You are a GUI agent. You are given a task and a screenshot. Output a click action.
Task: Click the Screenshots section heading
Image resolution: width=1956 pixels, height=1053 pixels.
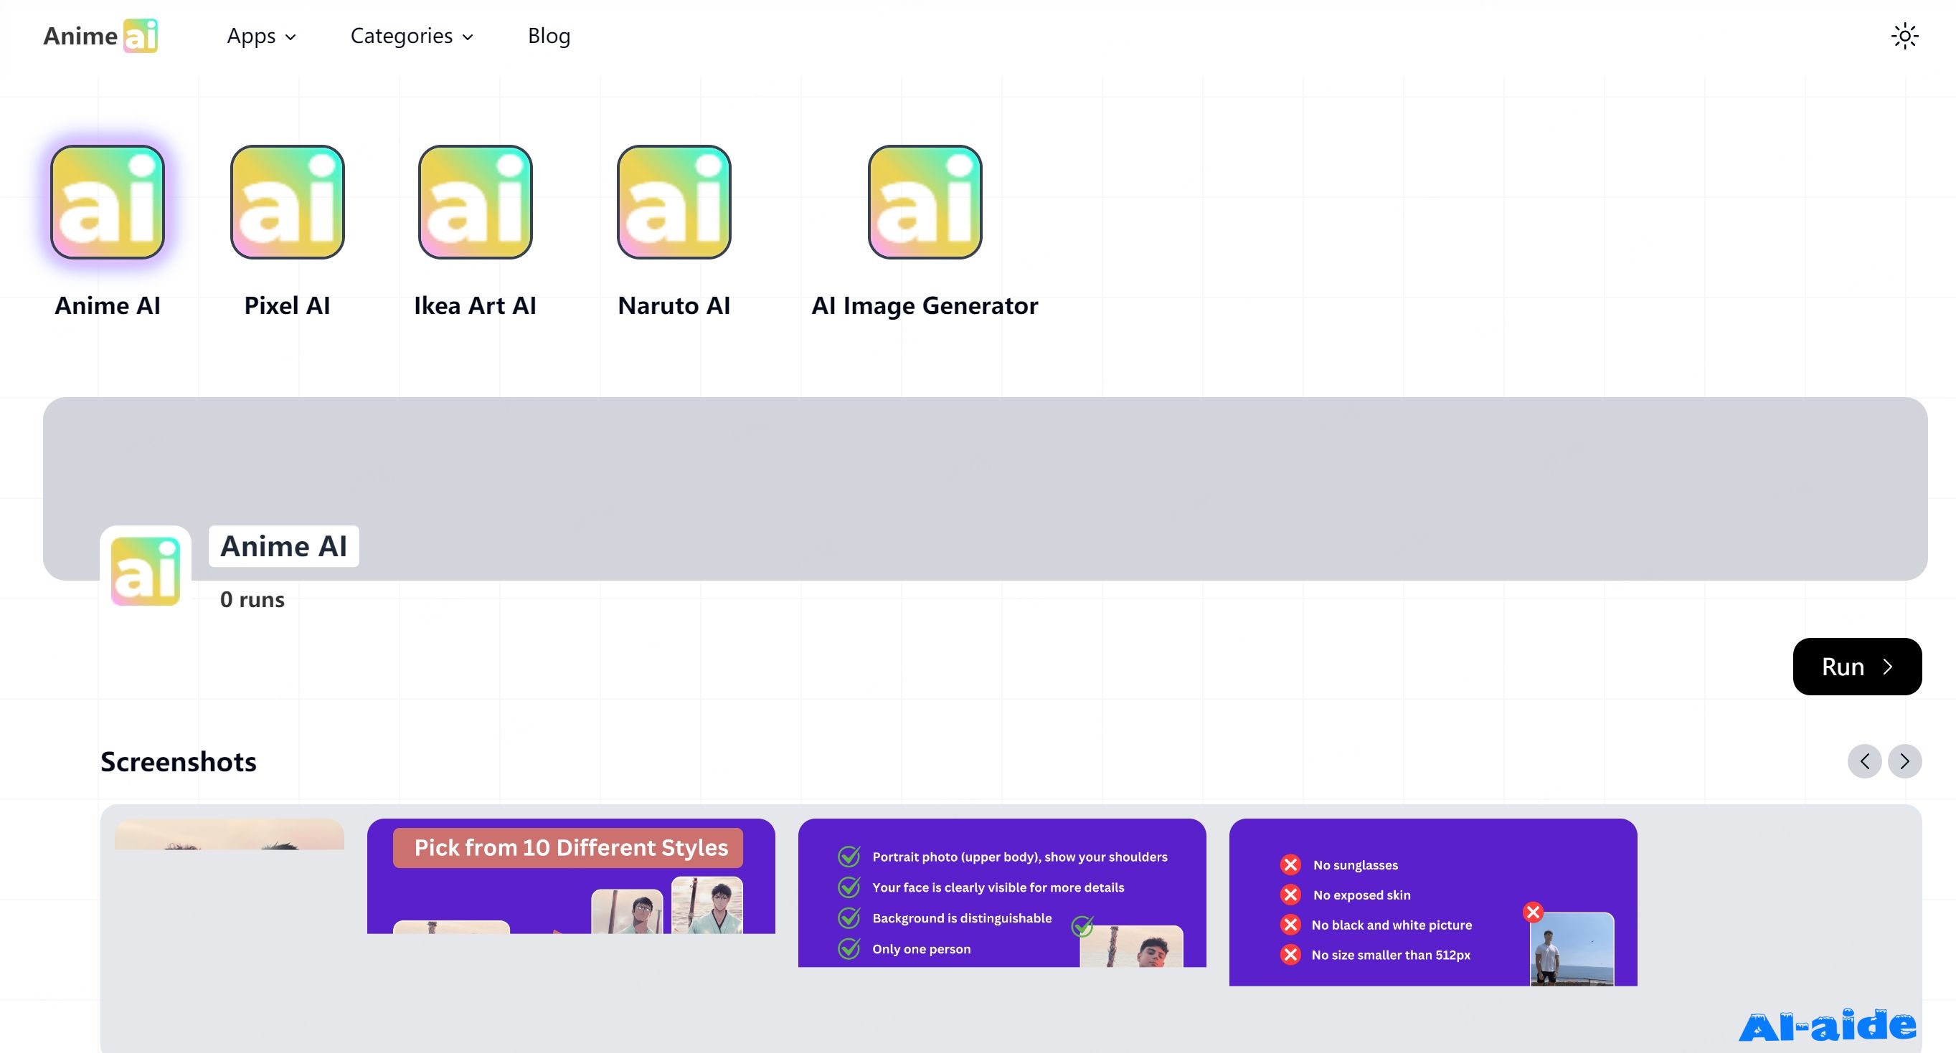click(179, 762)
